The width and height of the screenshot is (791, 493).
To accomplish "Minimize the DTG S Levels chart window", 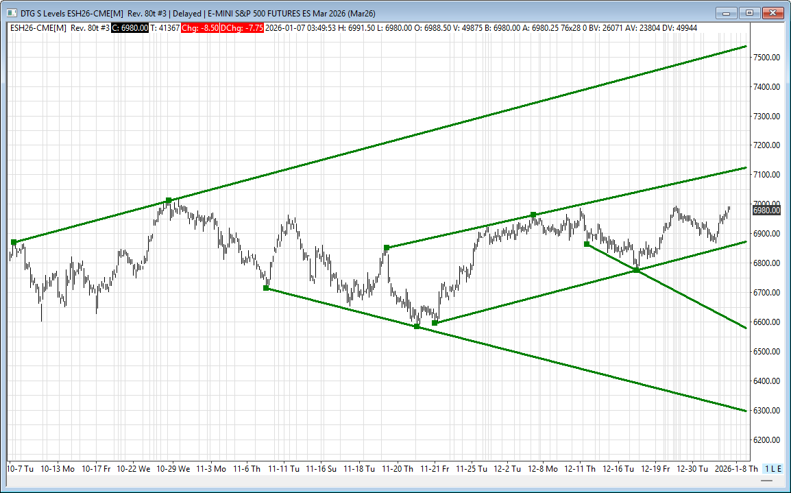I will (x=728, y=12).
